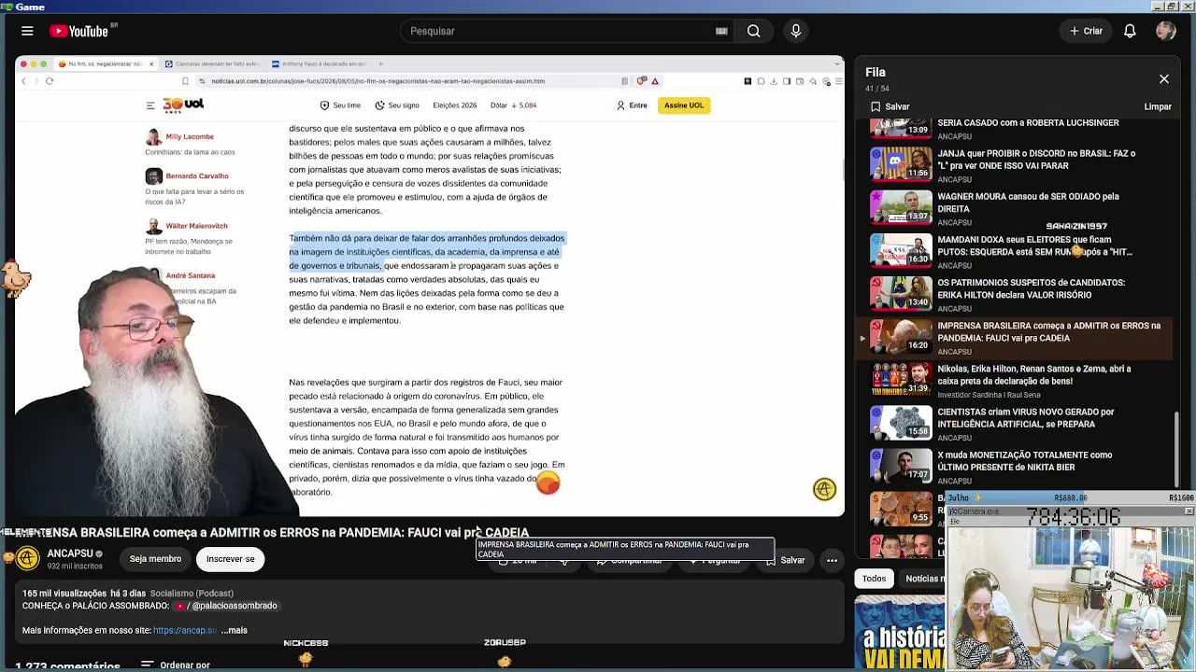1196x672 pixels.
Task: Click Entre login in UOL page
Action: pyautogui.click(x=632, y=105)
